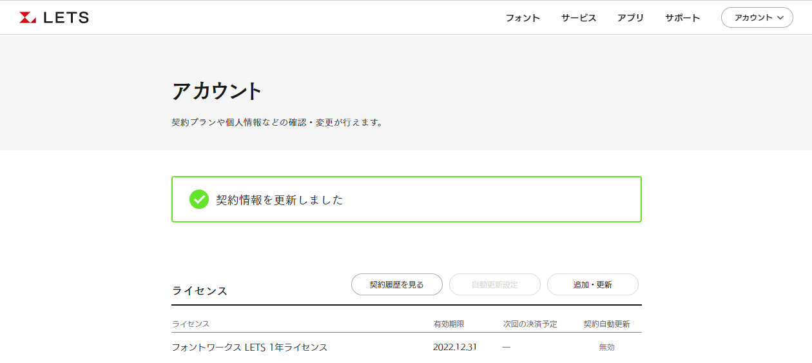Click the ライセンス section heading
This screenshot has width=812, height=363.
(x=200, y=291)
